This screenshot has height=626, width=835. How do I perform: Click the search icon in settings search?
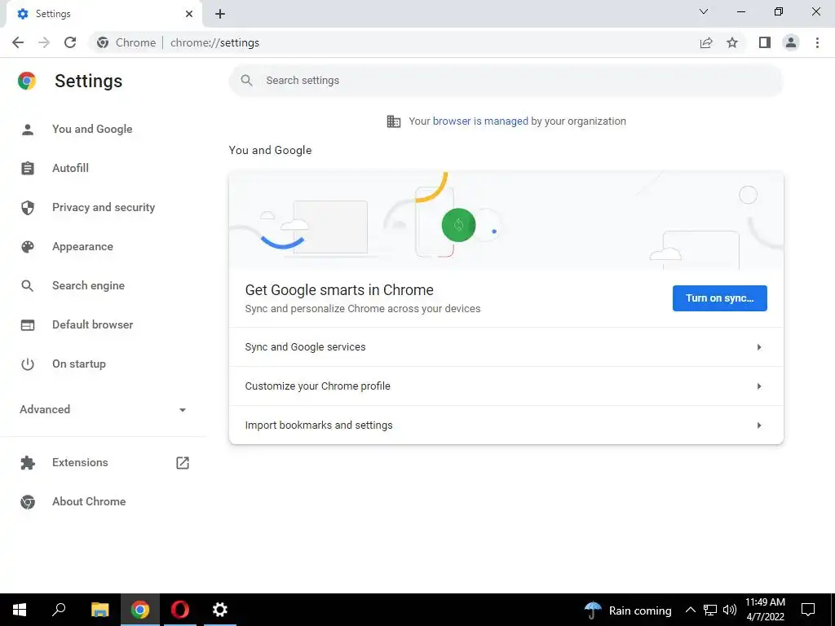pyautogui.click(x=246, y=81)
